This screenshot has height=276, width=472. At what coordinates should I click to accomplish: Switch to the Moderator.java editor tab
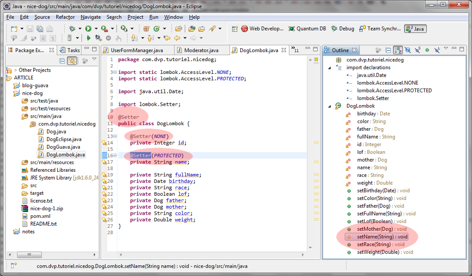click(201, 50)
